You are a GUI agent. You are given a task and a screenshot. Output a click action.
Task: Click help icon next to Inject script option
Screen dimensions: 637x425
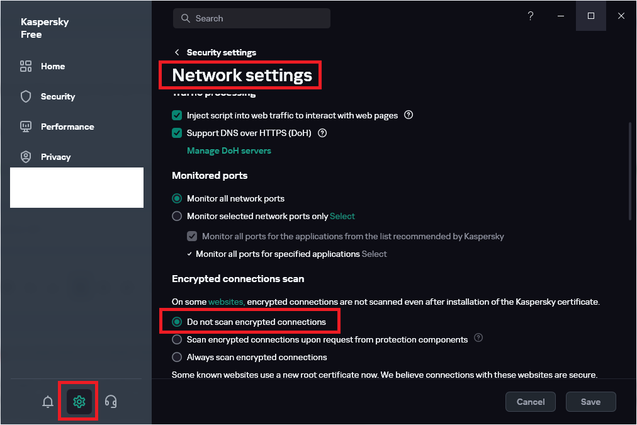click(409, 115)
